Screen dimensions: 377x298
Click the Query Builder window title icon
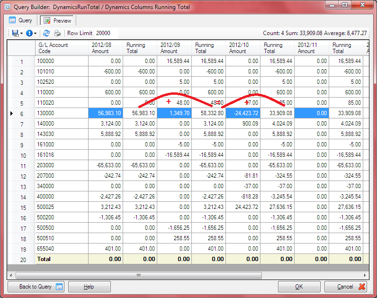coord(8,7)
